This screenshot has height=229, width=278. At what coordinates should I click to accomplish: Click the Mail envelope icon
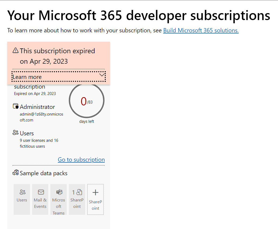[x=41, y=192]
